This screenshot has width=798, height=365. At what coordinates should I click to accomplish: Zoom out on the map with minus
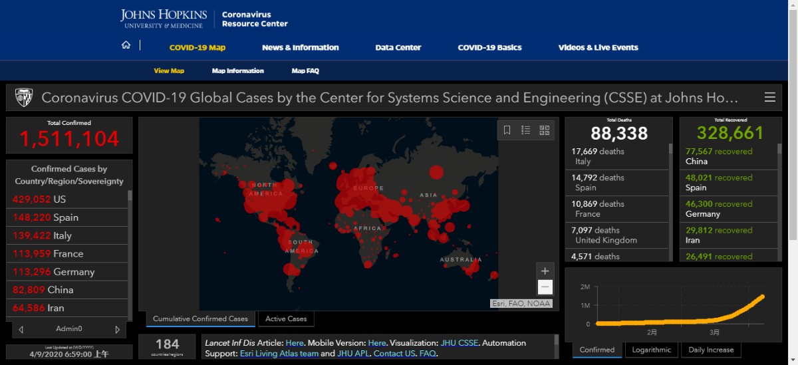(x=545, y=287)
